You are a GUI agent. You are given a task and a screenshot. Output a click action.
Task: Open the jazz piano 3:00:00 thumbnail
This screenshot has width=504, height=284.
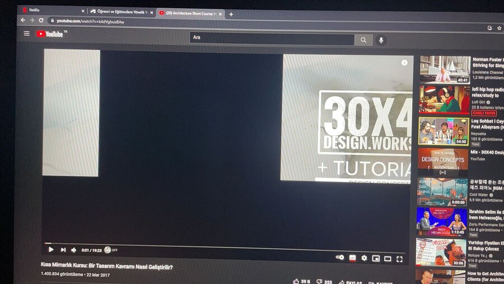(442, 192)
